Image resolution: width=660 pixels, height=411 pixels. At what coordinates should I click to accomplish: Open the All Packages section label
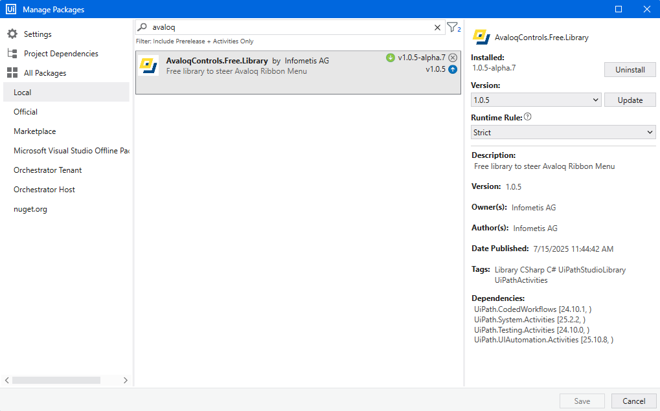[x=45, y=72]
